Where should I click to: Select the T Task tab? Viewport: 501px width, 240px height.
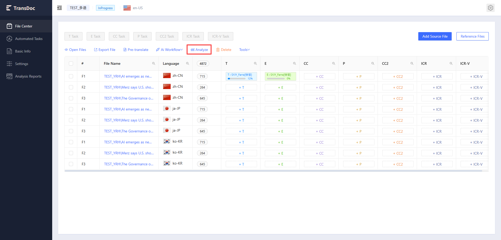click(x=74, y=36)
